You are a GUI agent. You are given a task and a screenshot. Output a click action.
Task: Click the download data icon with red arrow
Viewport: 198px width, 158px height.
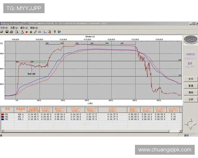(x=22, y=32)
